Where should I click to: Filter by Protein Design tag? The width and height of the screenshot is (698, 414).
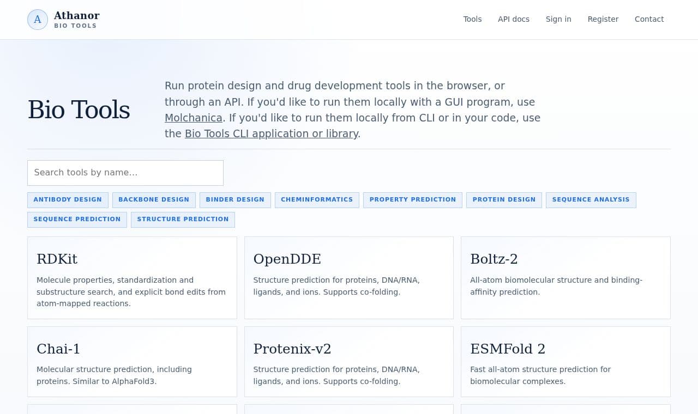(504, 200)
